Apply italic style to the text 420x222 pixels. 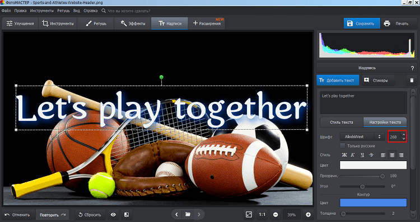click(x=353, y=155)
